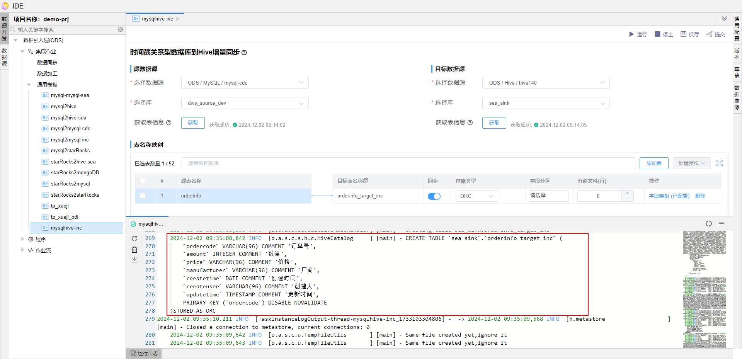
Task: Open the source database dws_source_dev dropdown
Action: pyautogui.click(x=245, y=103)
